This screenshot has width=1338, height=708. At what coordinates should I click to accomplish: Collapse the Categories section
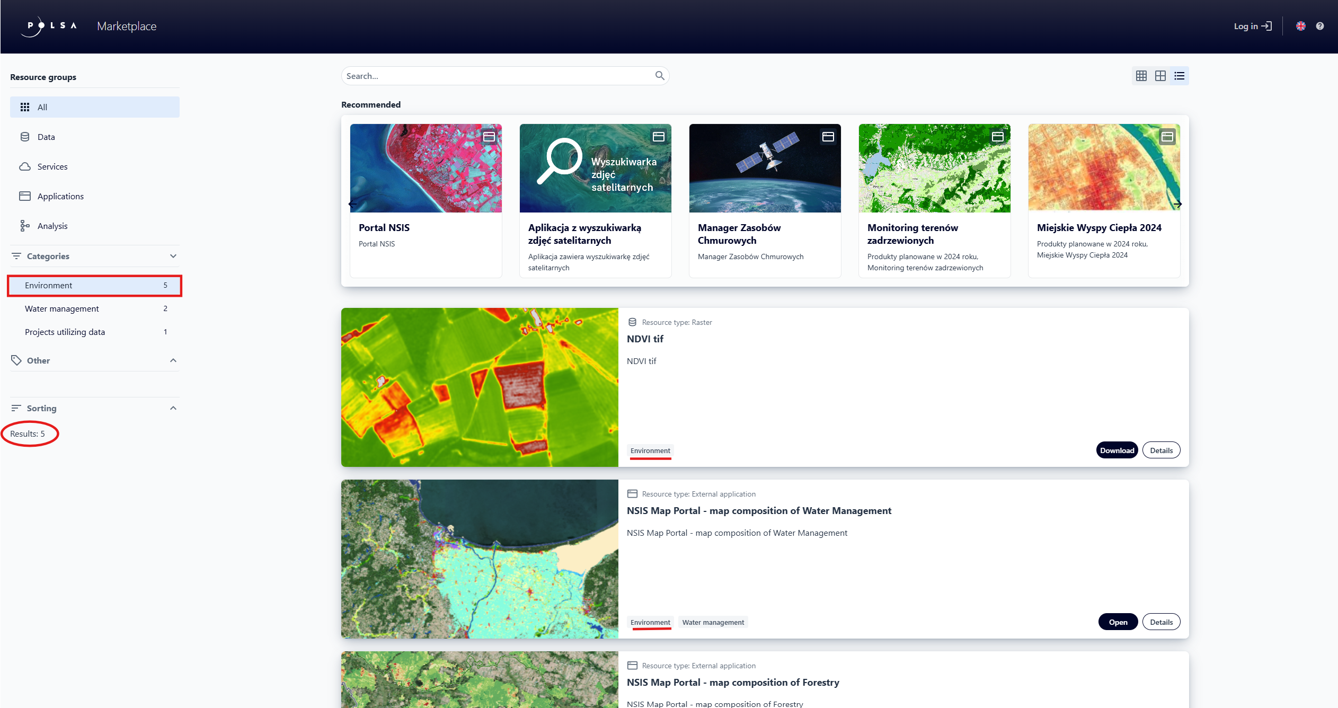173,256
